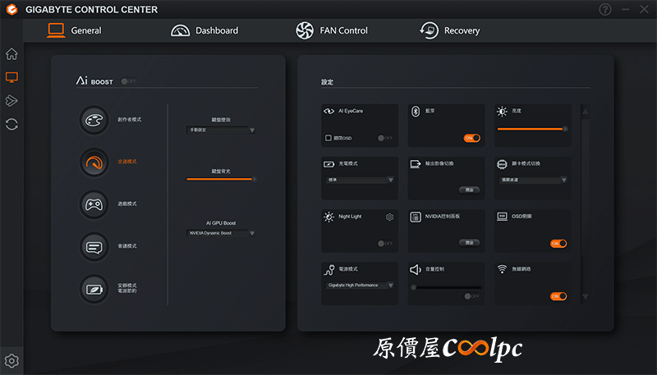Click the volume control speaker icon
Image resolution: width=657 pixels, height=375 pixels.
pyautogui.click(x=416, y=269)
